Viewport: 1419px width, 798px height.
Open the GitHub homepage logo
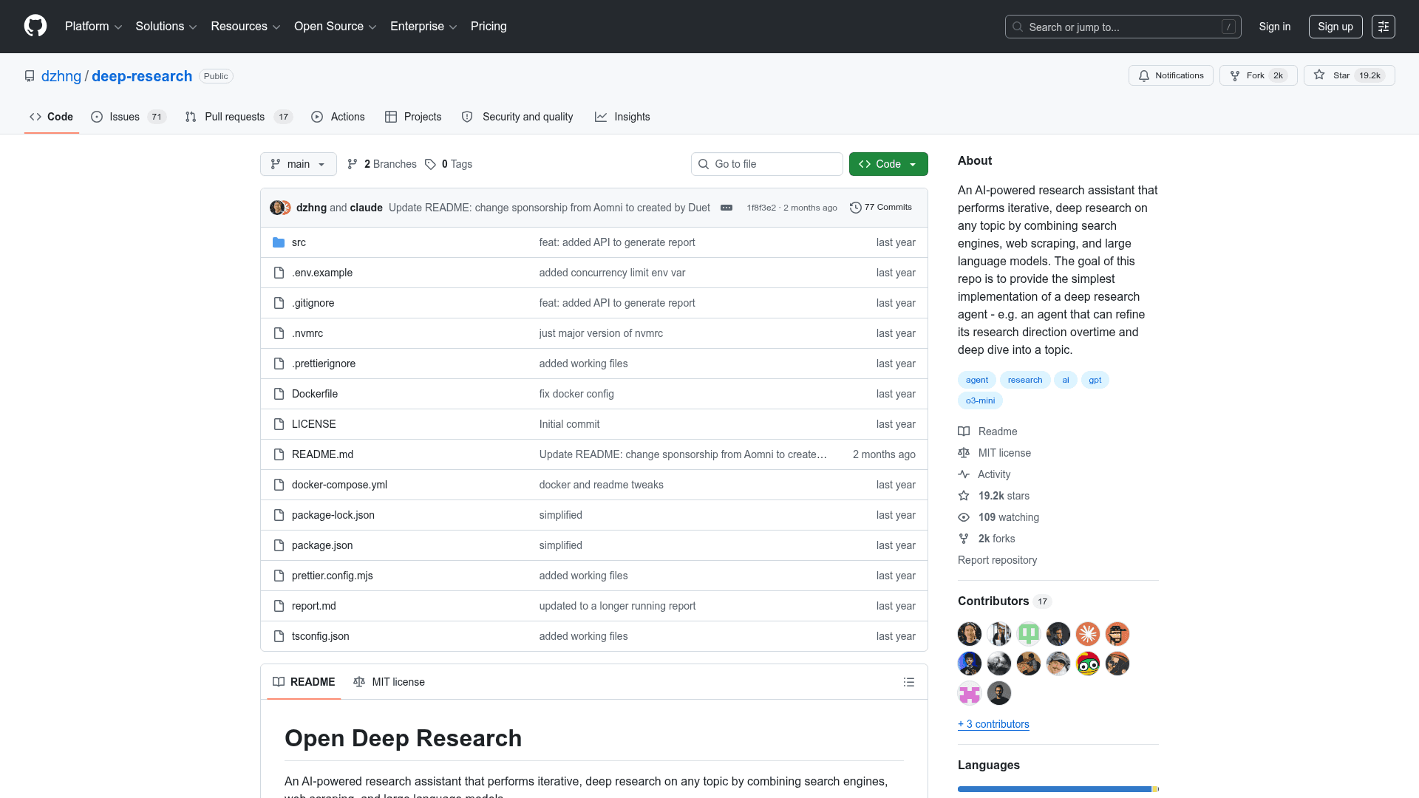click(x=35, y=26)
